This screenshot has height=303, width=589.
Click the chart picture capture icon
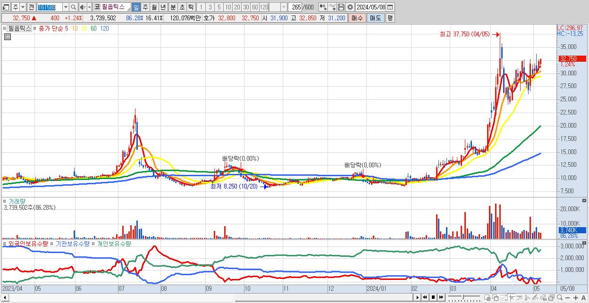[x=551, y=297]
